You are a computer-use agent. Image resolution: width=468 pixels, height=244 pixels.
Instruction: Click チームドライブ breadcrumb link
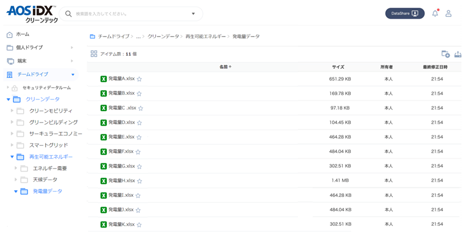(113, 37)
